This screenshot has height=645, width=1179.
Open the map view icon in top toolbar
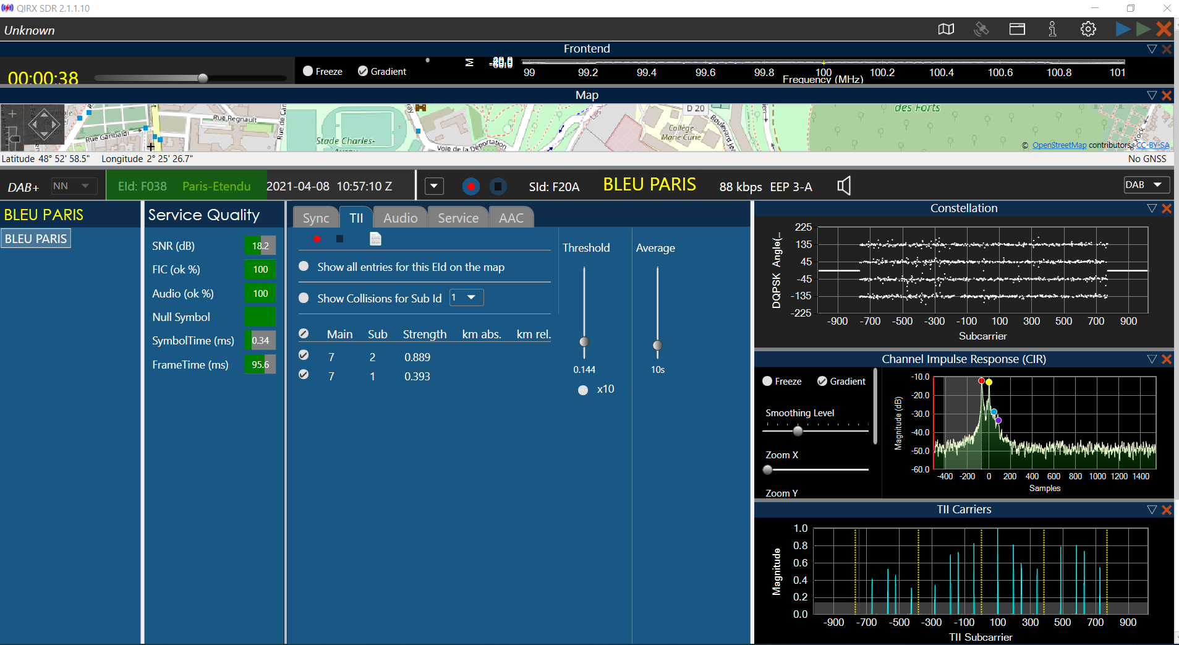click(946, 29)
